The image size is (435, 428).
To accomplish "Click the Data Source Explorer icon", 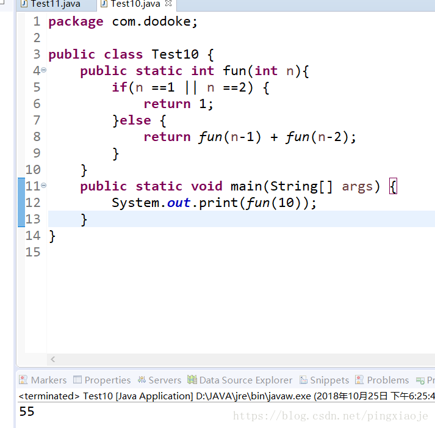I will point(192,379).
